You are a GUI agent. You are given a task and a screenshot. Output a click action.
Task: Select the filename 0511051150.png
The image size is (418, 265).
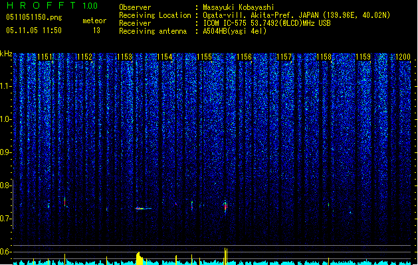34,17
